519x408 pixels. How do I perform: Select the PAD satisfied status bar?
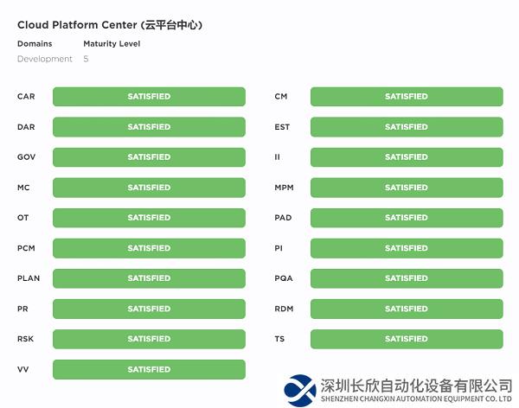[x=407, y=218]
